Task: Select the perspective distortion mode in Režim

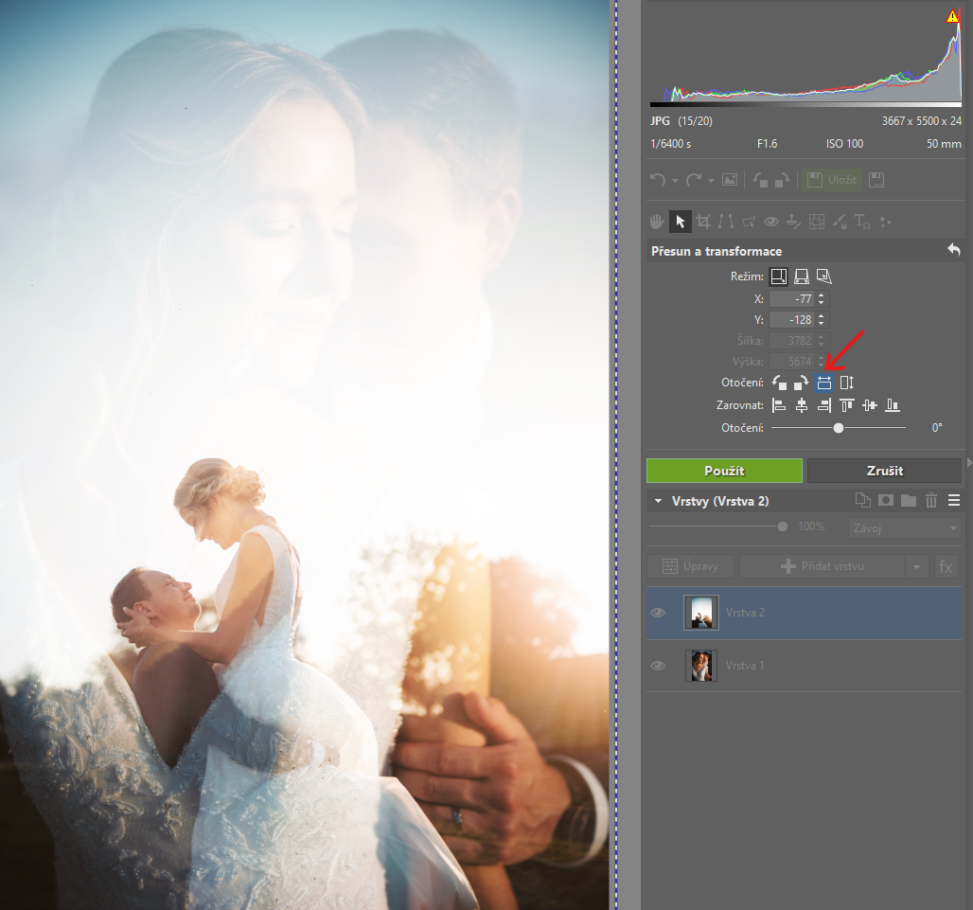Action: tap(823, 277)
